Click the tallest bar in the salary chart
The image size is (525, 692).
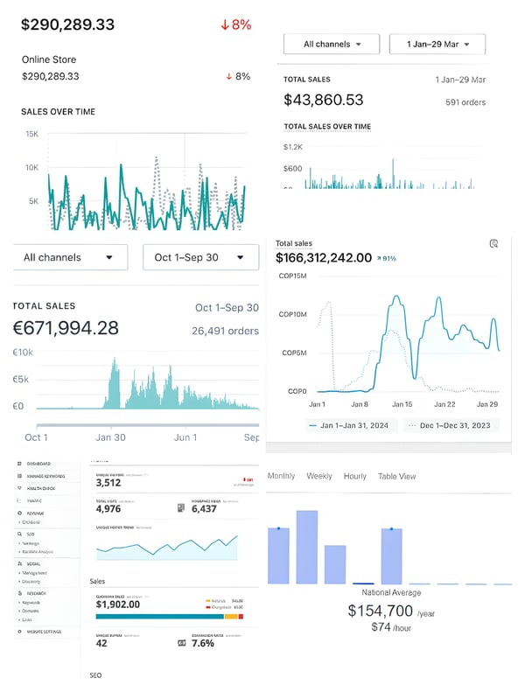click(307, 548)
